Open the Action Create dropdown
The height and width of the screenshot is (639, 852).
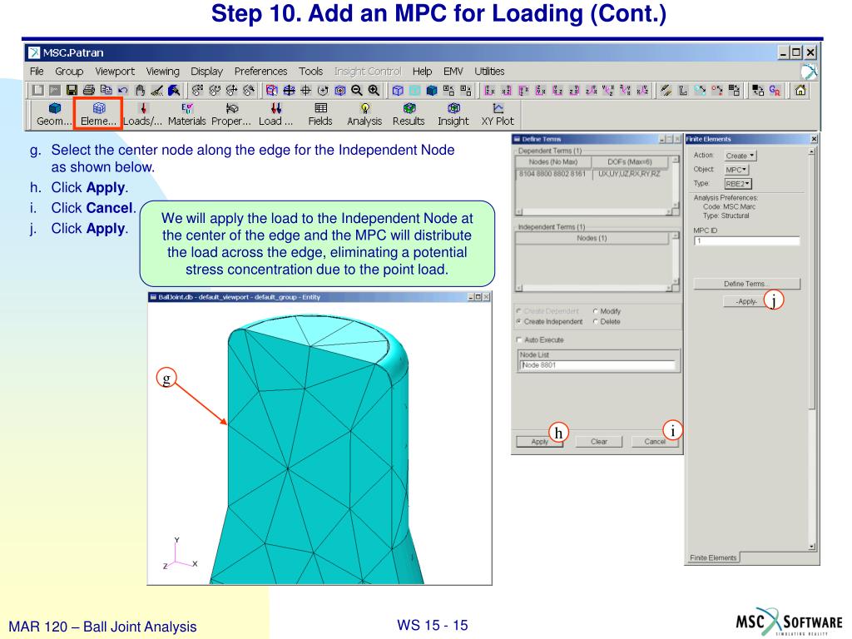pyautogui.click(x=740, y=156)
